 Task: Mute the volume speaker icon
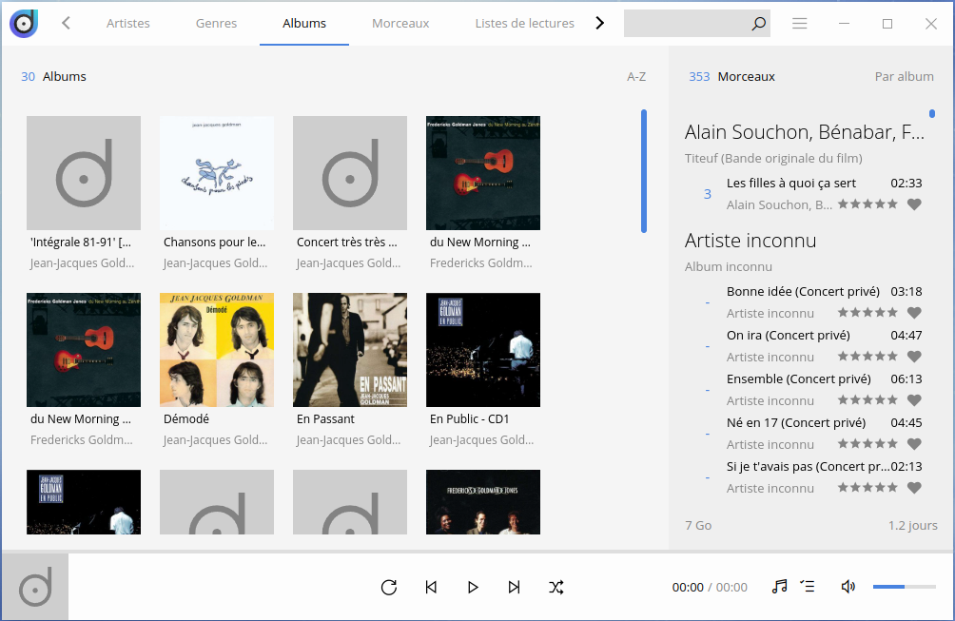[848, 587]
